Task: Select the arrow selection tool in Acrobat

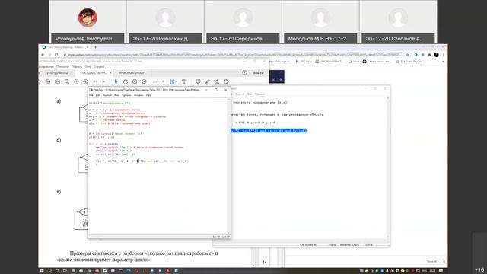Action: pyautogui.click(x=116, y=81)
